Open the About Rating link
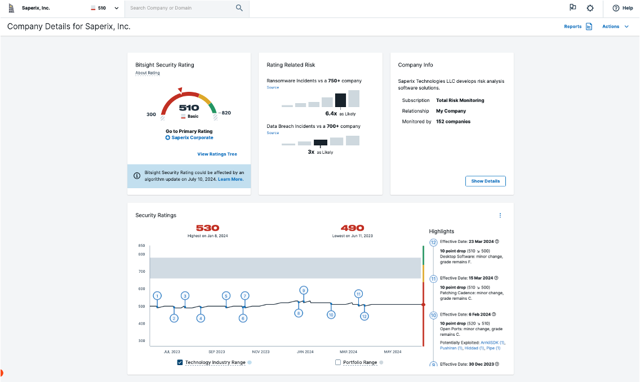Screen dimensions: 640x382 148,73
